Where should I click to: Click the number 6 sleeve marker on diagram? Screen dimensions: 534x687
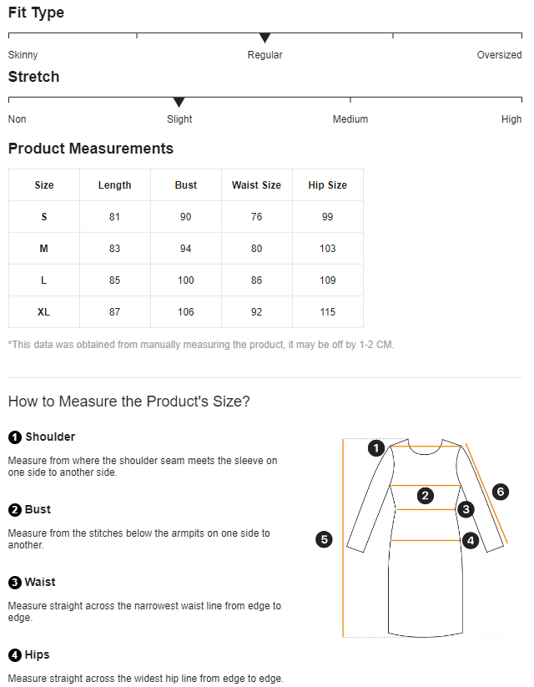point(501,492)
